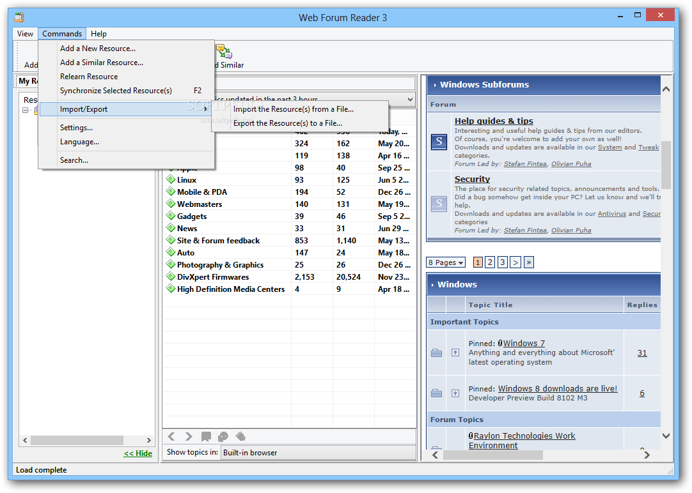Click the Add Similar toolbar icon
Viewport: 692px width, 493px height.
coord(224,51)
